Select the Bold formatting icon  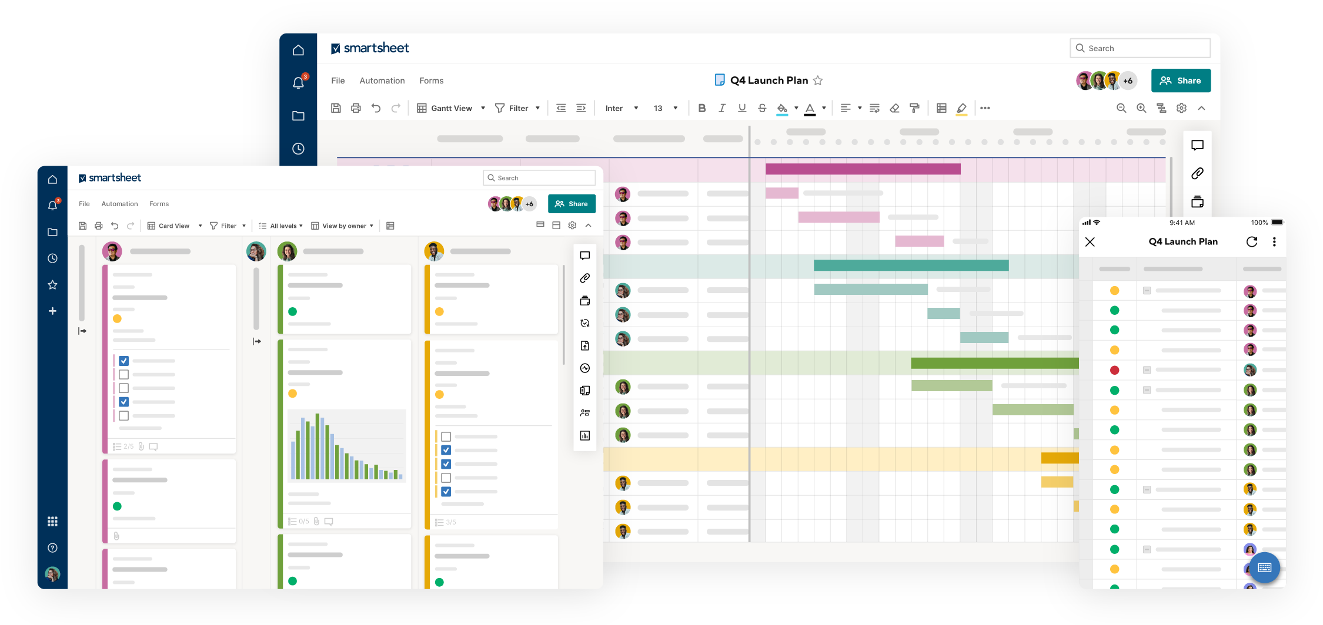(x=701, y=108)
